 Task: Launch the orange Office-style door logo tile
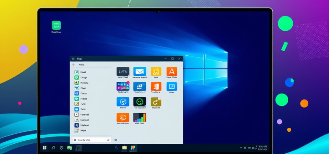[156, 86]
